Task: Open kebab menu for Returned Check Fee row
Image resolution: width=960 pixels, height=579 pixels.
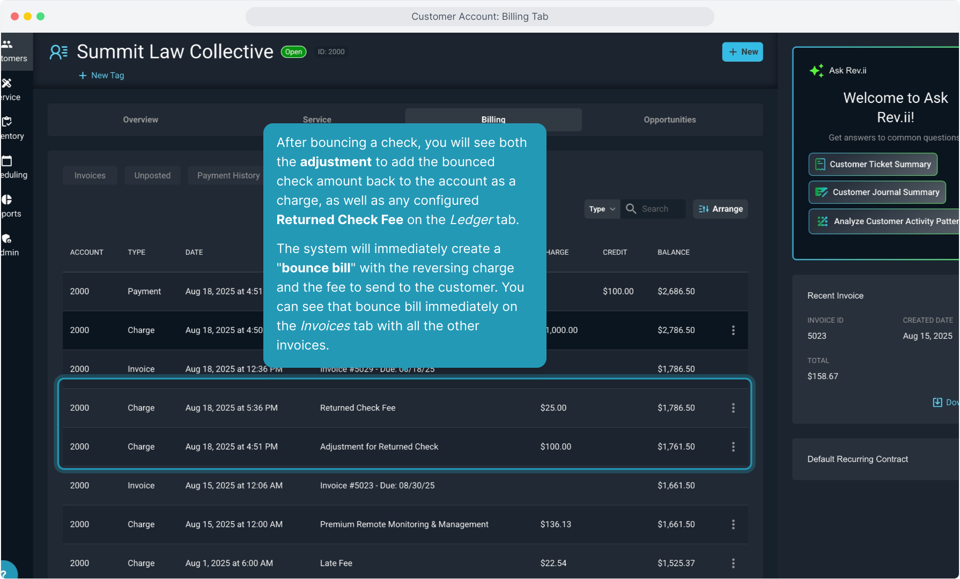Action: (733, 408)
